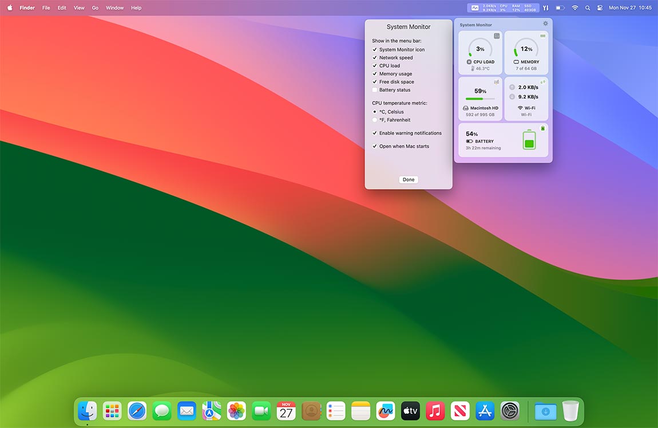Screen dimensions: 658x428
Task: Click the upload arrow icon showing 2.0 KB/s
Action: tap(513, 87)
